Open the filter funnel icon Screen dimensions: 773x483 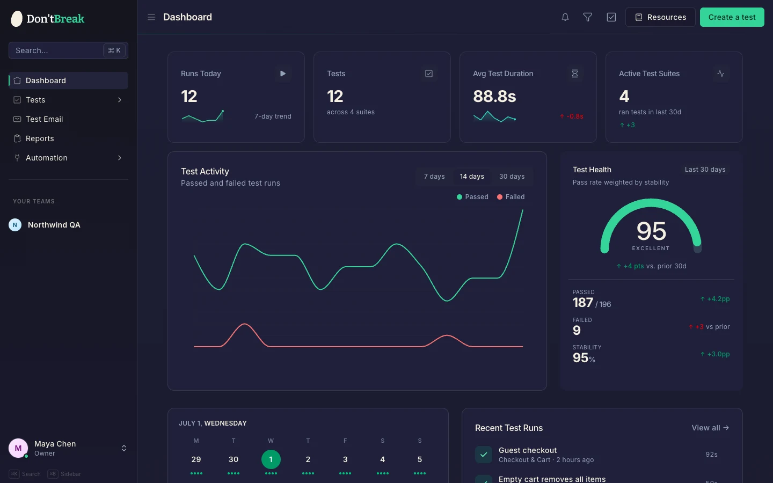588,17
